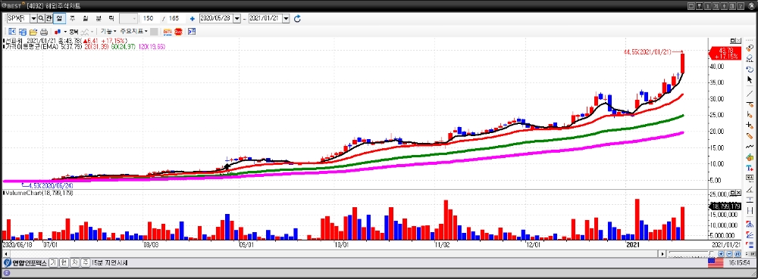
Task: Click the 차 button in status bar
Action: (74, 263)
